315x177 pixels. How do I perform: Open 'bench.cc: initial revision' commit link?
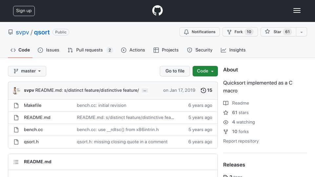(101, 105)
